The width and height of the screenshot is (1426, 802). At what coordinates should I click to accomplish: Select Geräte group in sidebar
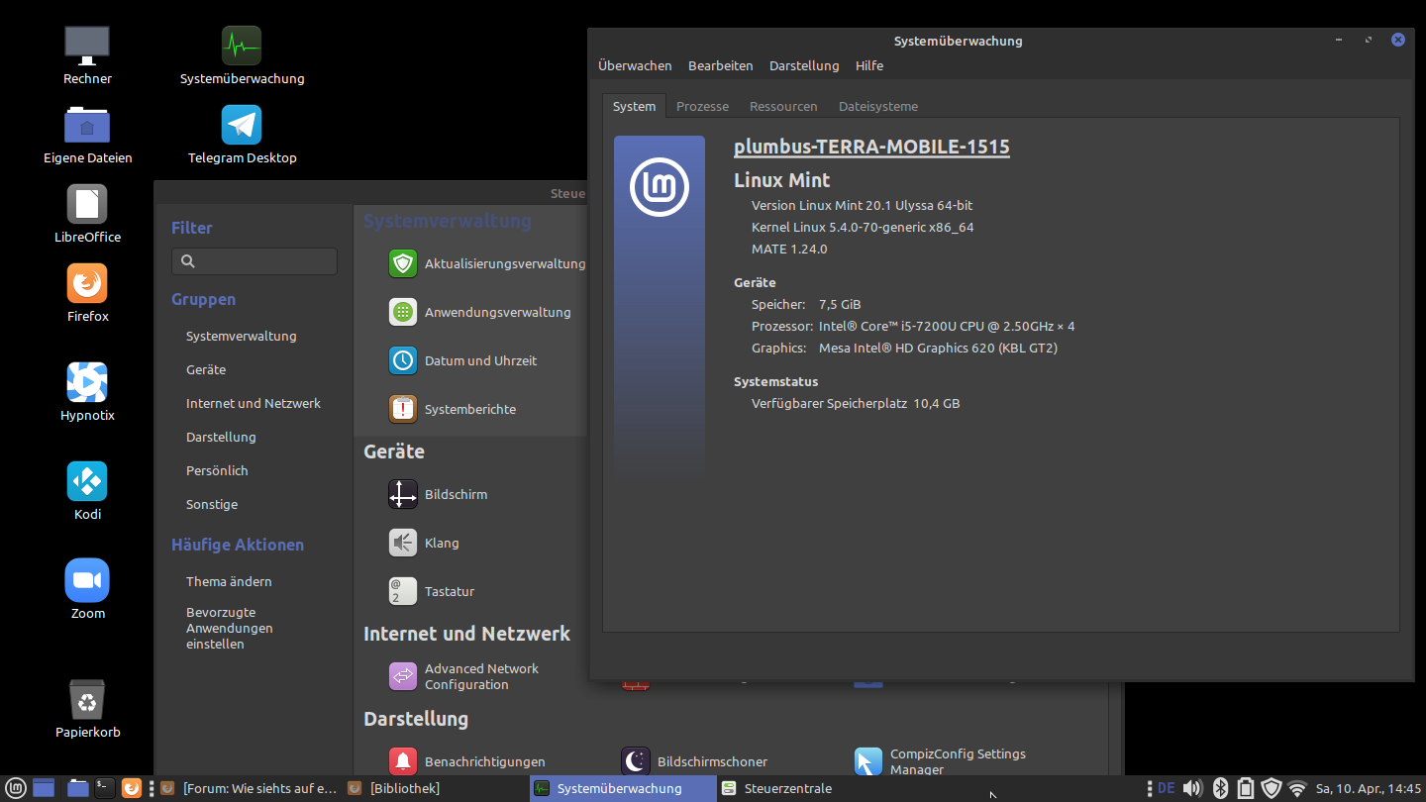tap(206, 369)
